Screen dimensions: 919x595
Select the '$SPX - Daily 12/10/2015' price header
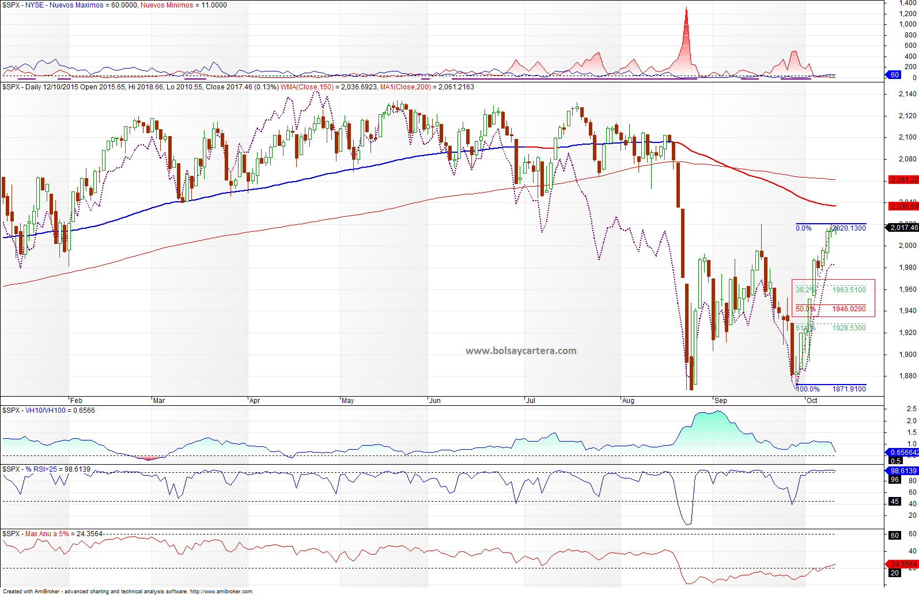[40, 87]
